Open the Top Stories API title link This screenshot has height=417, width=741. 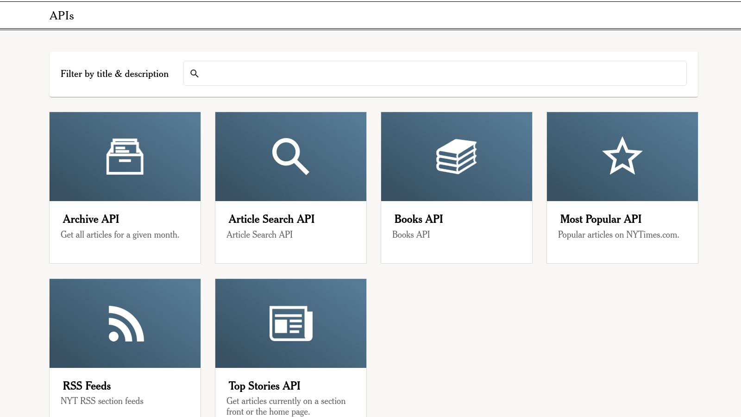click(264, 385)
